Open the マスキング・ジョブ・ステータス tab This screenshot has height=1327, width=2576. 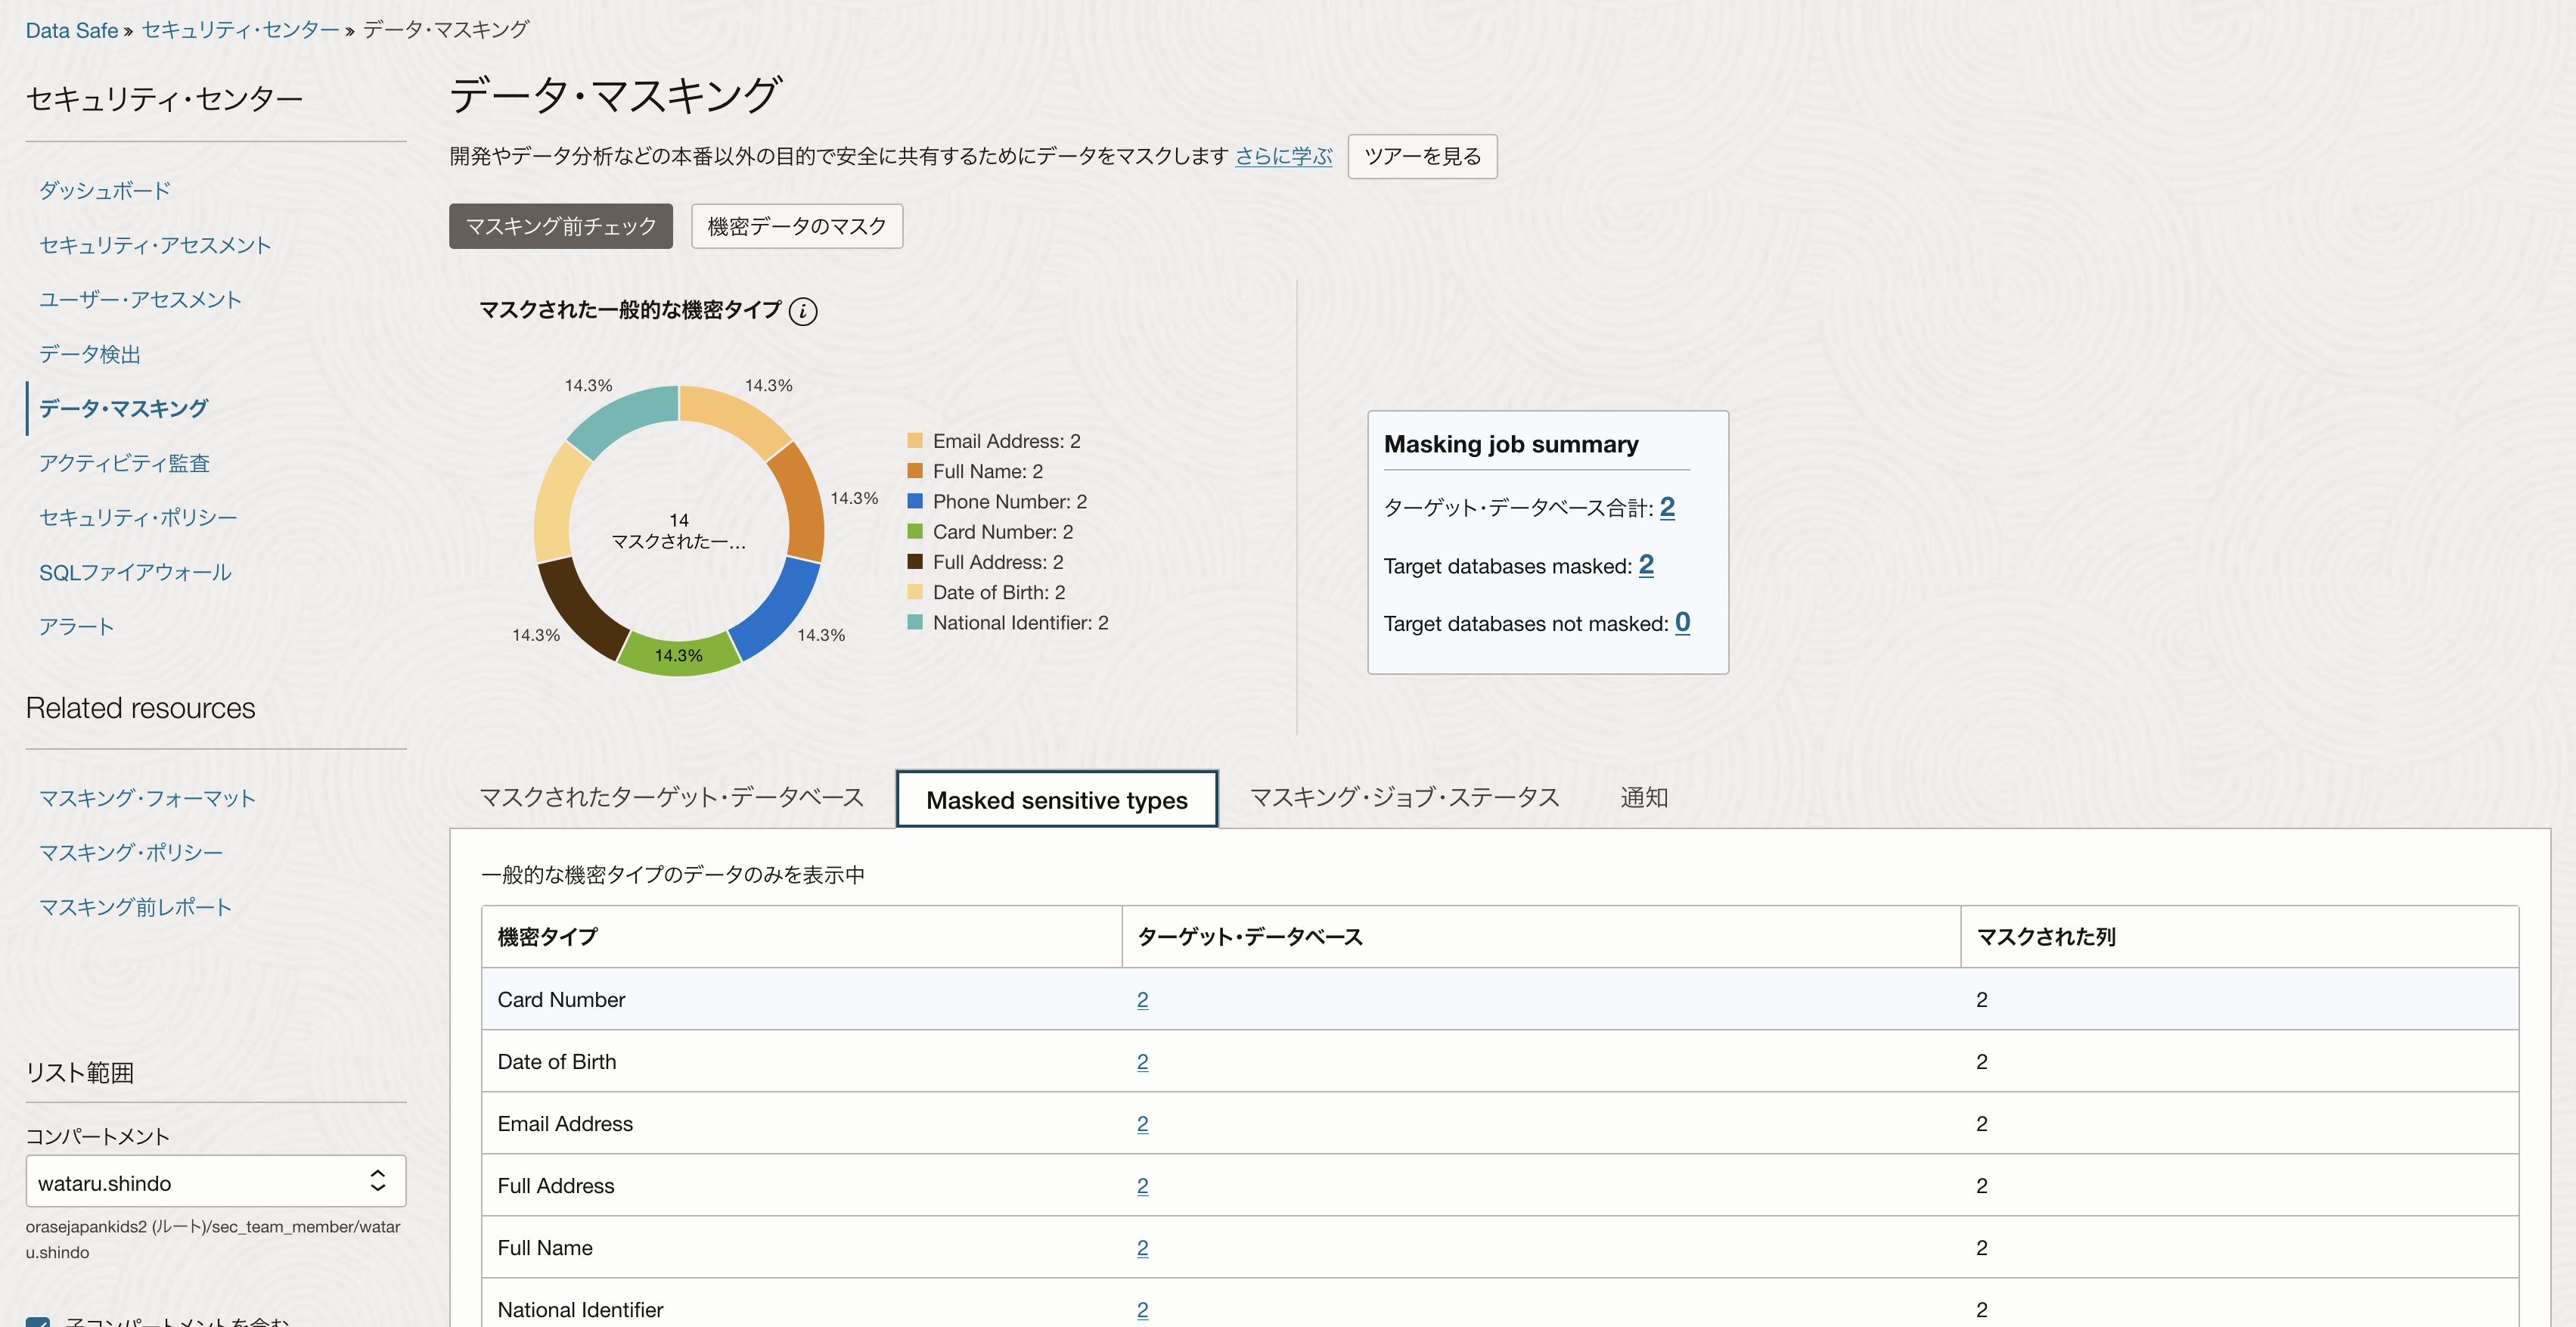point(1404,798)
